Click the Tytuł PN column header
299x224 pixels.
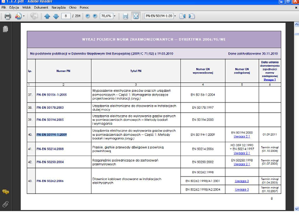[x=136, y=71]
